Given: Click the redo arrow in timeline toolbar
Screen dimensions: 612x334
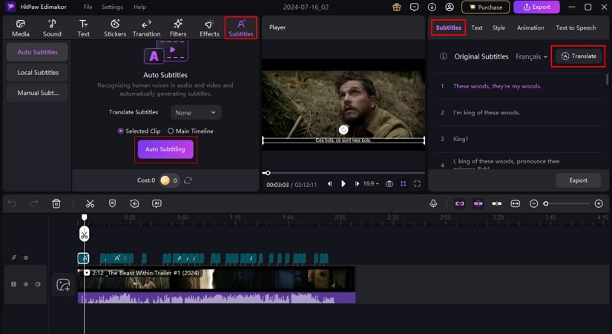Looking at the screenshot, I should (x=34, y=203).
